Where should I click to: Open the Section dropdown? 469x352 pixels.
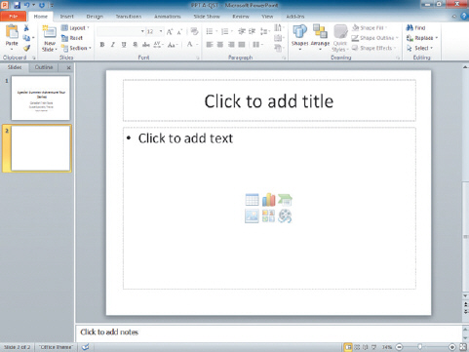76,48
